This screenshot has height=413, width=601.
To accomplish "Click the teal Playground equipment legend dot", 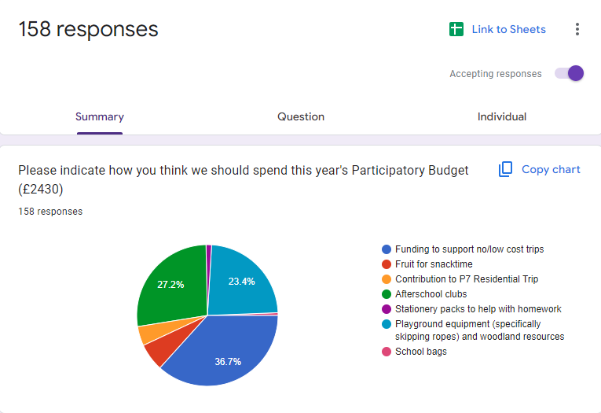I will coord(386,324).
